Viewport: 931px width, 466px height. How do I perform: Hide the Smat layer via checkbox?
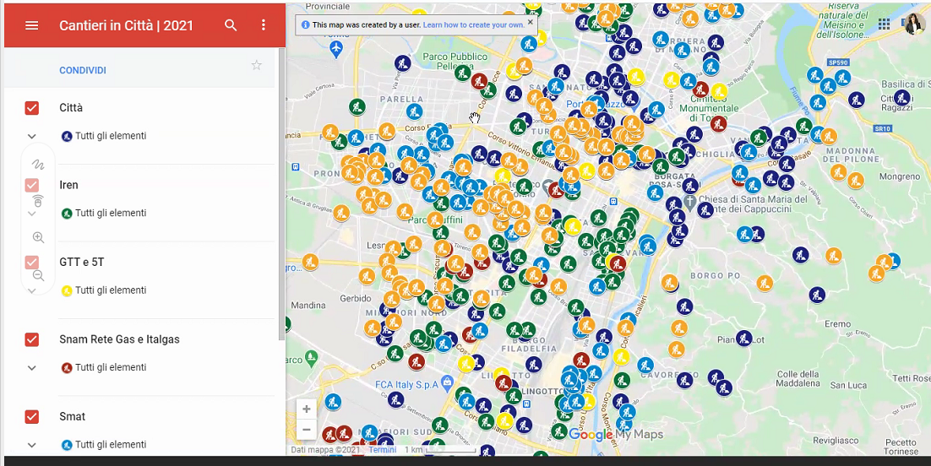click(x=32, y=416)
